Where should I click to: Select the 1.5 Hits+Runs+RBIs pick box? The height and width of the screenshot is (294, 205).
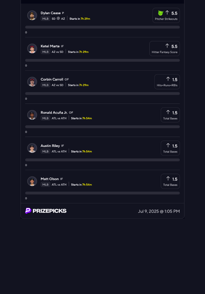pyautogui.click(x=167, y=82)
